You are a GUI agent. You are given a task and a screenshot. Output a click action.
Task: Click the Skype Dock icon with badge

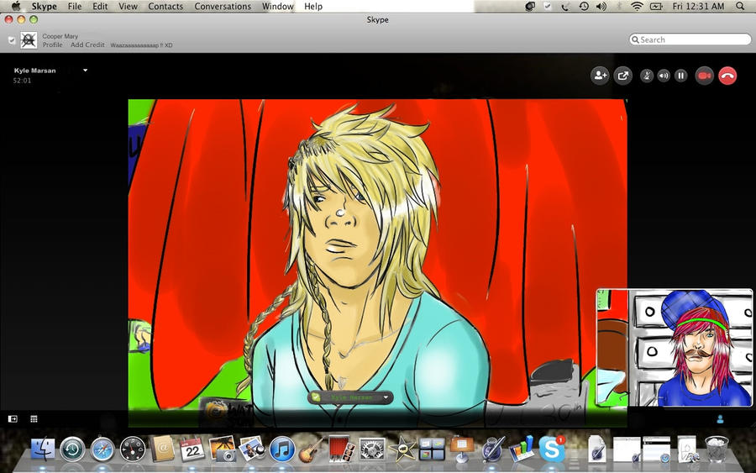[552, 449]
